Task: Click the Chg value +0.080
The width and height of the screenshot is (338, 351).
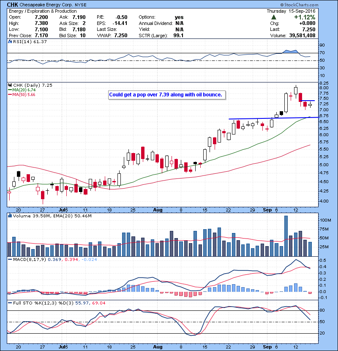Action: point(307,23)
